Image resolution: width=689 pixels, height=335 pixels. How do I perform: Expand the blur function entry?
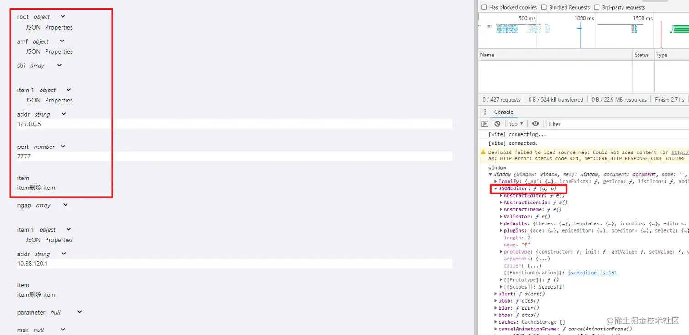pyautogui.click(x=496, y=308)
